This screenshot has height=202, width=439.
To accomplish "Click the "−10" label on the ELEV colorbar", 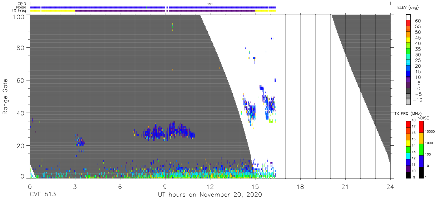I will [418, 100].
